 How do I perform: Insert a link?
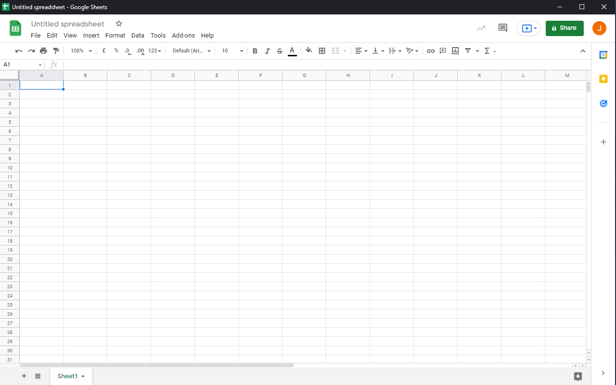click(x=431, y=51)
